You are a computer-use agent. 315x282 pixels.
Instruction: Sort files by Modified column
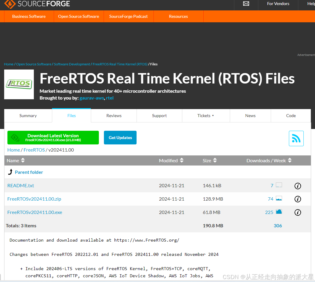coord(171,160)
